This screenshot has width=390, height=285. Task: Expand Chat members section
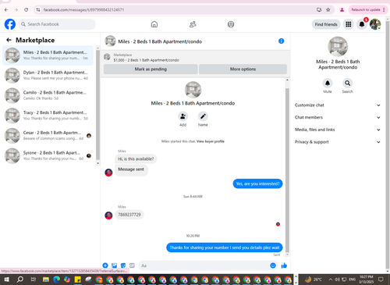coord(338,117)
